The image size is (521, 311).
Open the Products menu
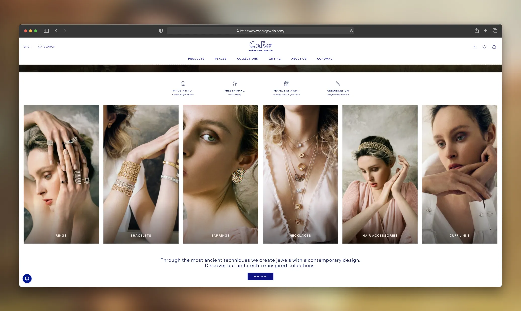point(196,59)
